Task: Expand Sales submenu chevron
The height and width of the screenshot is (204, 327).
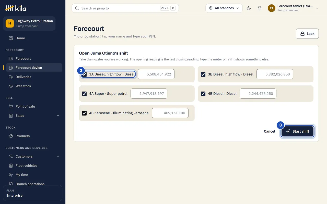Action: click(x=58, y=116)
